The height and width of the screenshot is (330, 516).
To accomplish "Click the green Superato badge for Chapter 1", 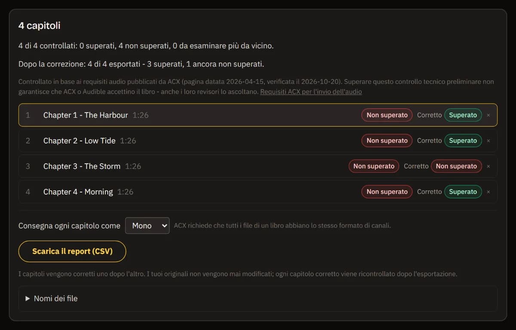I will pos(463,115).
